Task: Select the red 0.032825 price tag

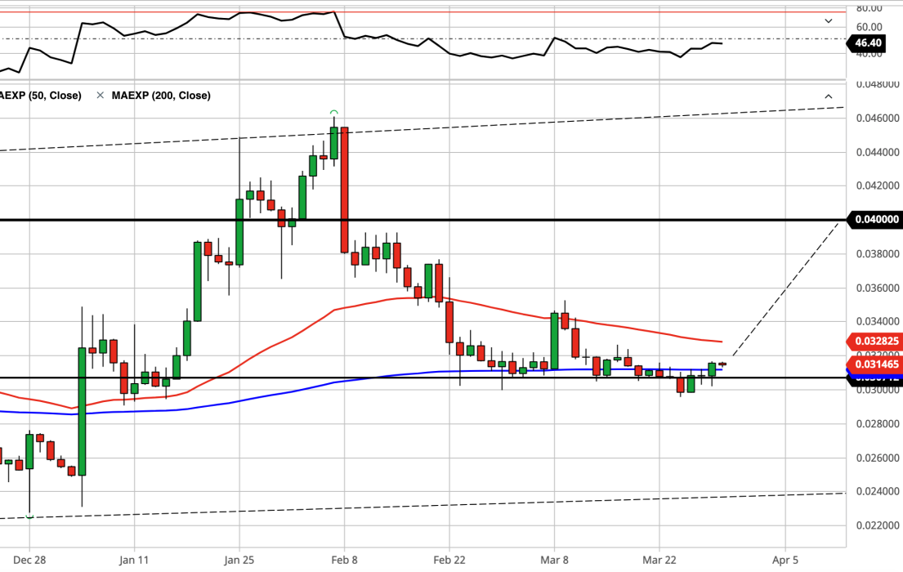Action: pos(875,341)
